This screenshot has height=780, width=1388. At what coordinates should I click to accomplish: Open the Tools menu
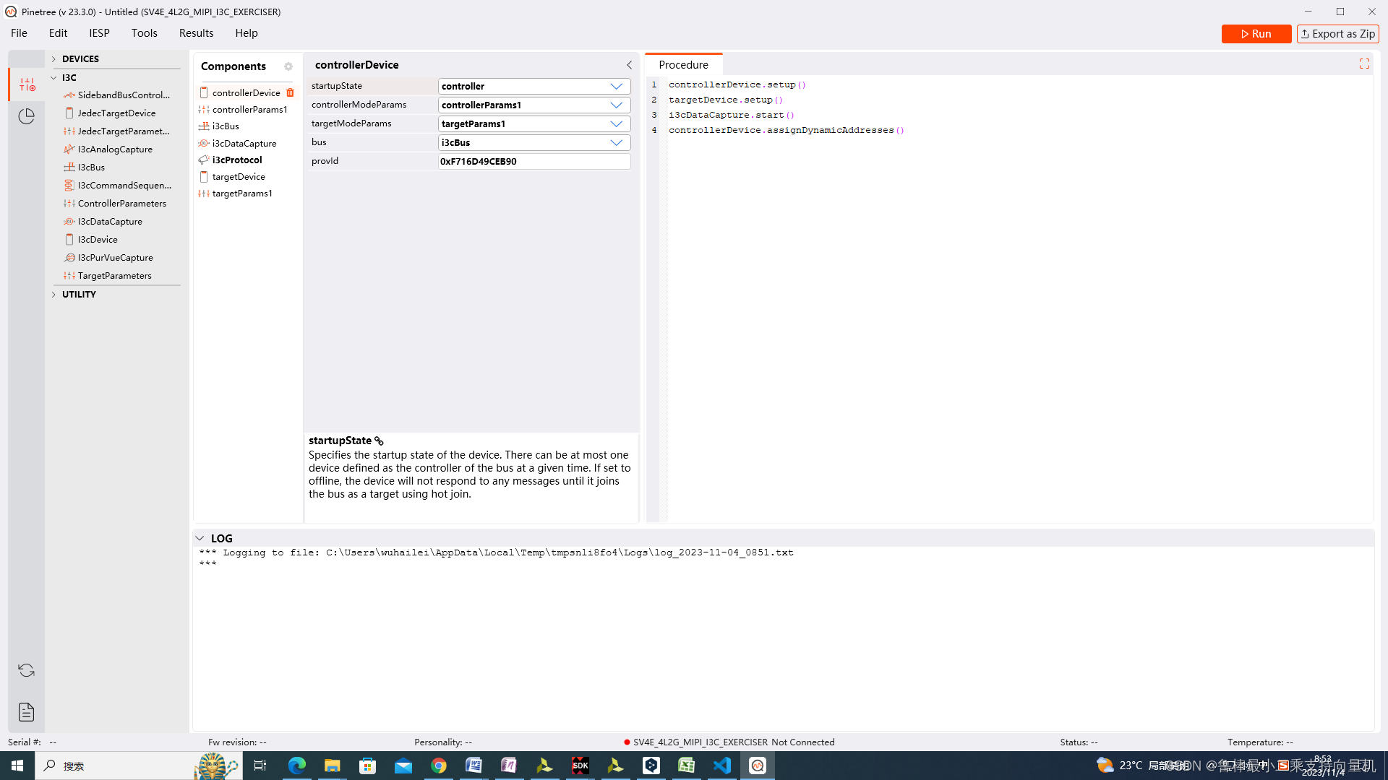click(x=145, y=32)
